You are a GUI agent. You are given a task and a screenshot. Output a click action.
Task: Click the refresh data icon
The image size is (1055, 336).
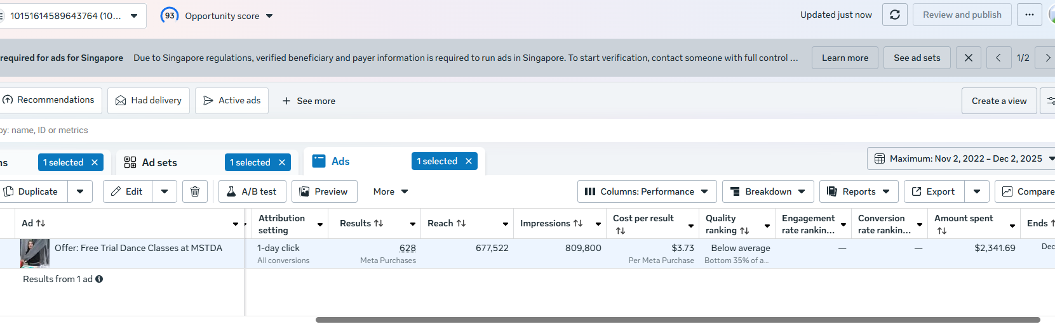[x=894, y=15]
